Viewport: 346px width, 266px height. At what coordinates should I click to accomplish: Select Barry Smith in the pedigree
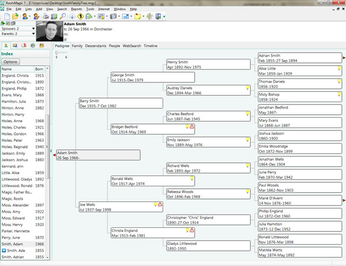(121, 103)
